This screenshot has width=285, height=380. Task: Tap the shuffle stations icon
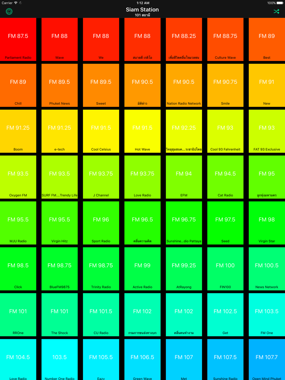[x=276, y=11]
